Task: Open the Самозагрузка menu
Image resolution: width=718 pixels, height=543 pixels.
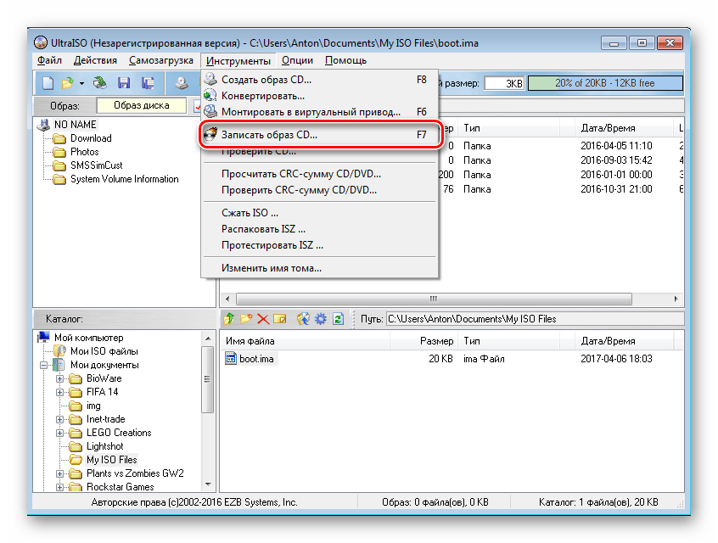Action: point(161,60)
